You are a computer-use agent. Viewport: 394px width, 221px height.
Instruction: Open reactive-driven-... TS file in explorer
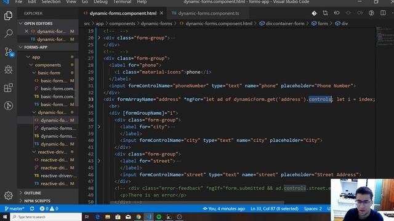pos(58,176)
